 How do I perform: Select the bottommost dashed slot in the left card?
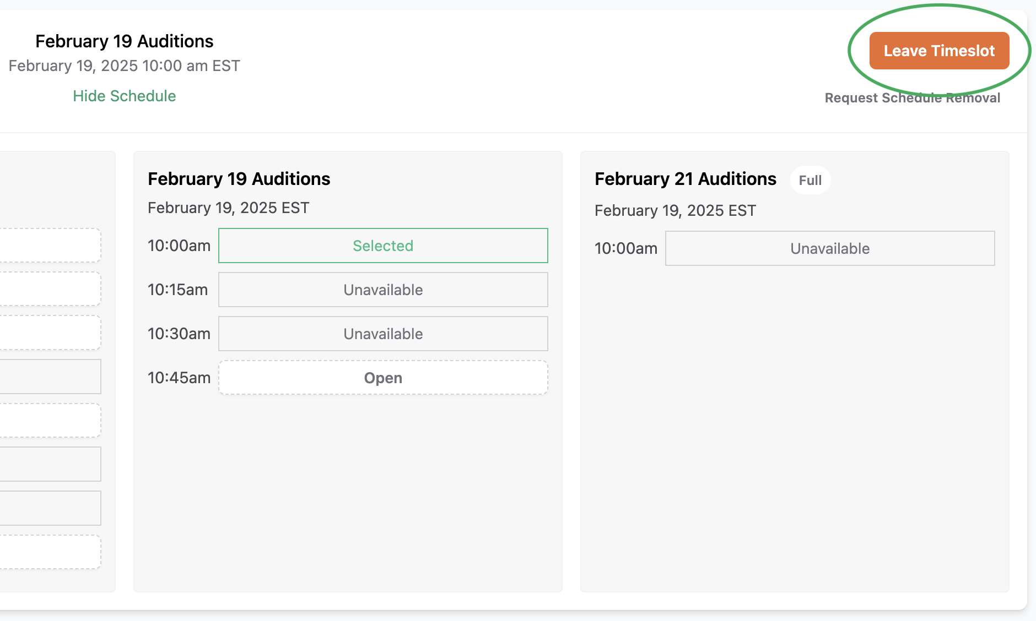point(50,552)
